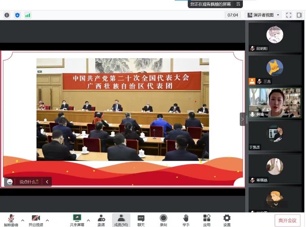Open the 演讲者视图 view dropdown
Screen dimensions: 306x227
263,15
